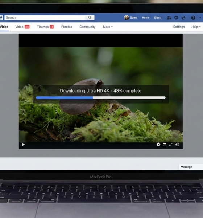This screenshot has width=203, height=218.
Task: Open the Message chat tab
Action: [x=191, y=167]
